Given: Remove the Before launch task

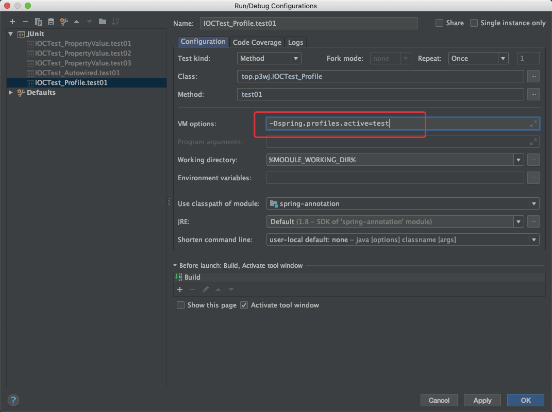Looking at the screenshot, I should point(193,289).
